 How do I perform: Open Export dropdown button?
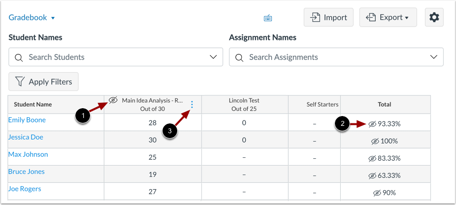click(388, 17)
